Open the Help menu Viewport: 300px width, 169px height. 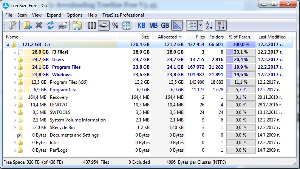point(92,15)
